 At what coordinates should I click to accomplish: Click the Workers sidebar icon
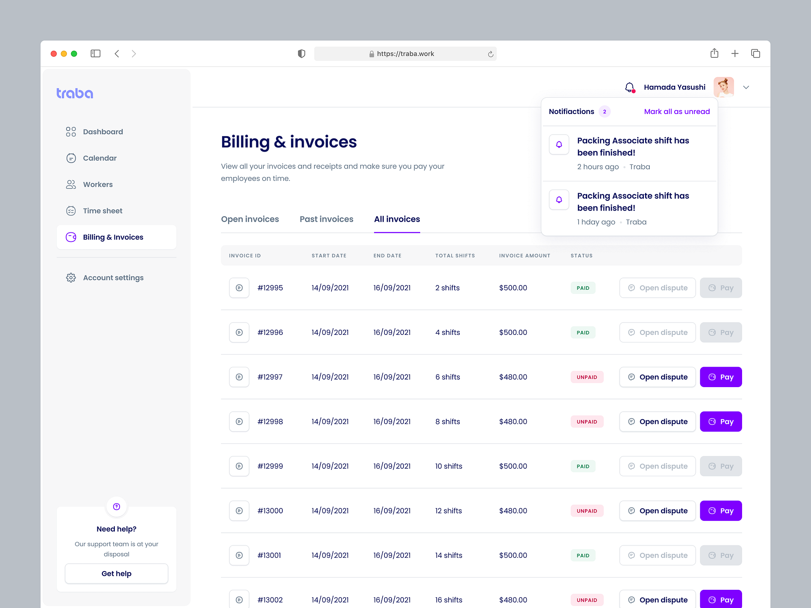coord(71,184)
